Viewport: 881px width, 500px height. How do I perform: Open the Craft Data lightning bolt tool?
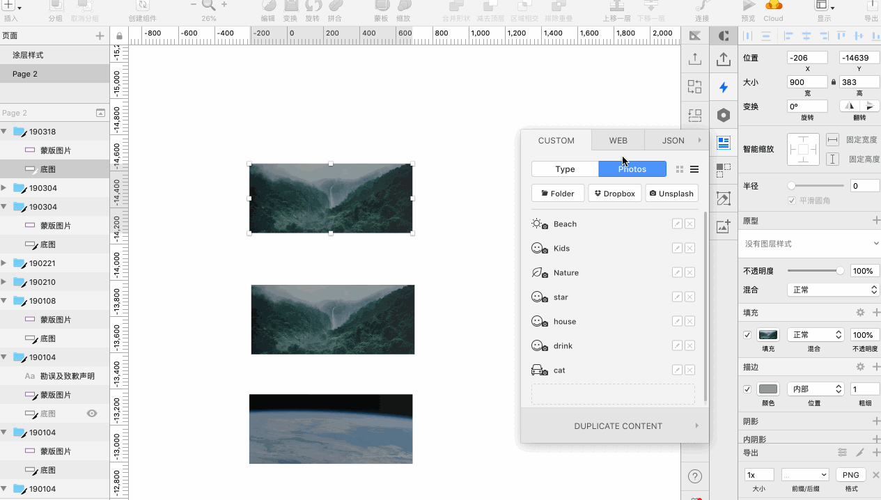(x=724, y=87)
